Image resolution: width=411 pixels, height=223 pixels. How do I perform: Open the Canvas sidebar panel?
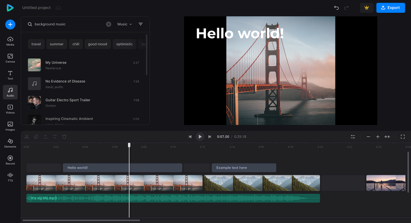pyautogui.click(x=10, y=58)
